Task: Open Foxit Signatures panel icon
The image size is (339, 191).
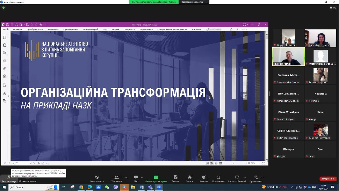Action: 5,93
